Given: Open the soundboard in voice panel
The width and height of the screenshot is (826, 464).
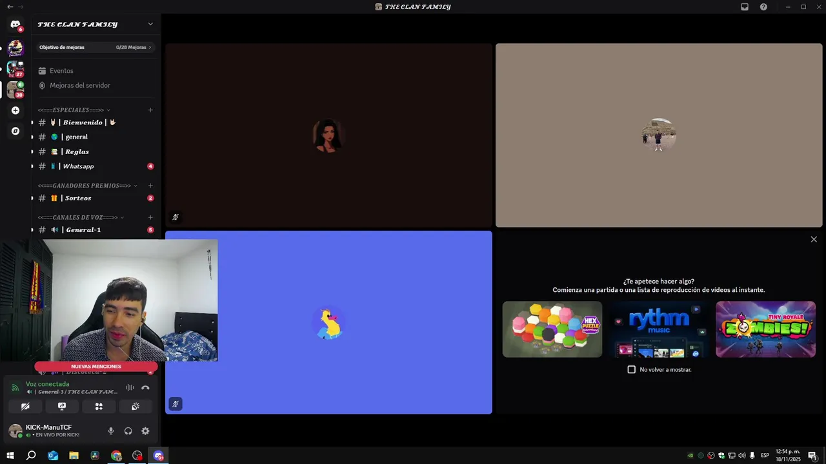Looking at the screenshot, I should (x=136, y=406).
